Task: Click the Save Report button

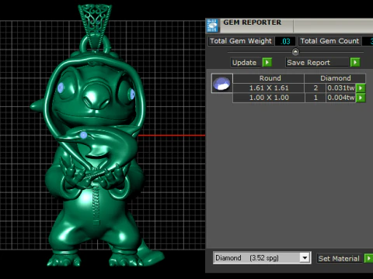Action: (x=317, y=63)
